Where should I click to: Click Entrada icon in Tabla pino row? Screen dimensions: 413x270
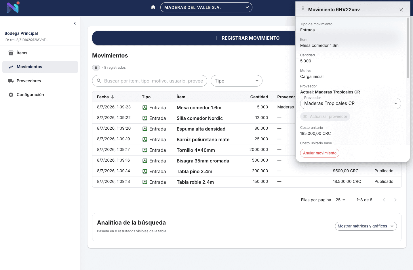(x=145, y=171)
